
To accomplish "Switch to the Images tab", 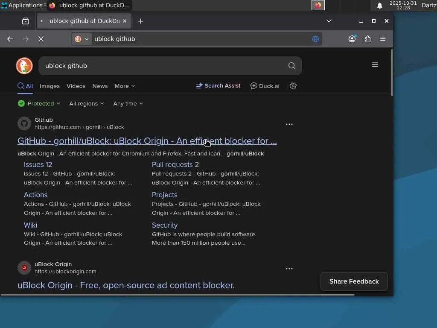I will click(x=50, y=86).
